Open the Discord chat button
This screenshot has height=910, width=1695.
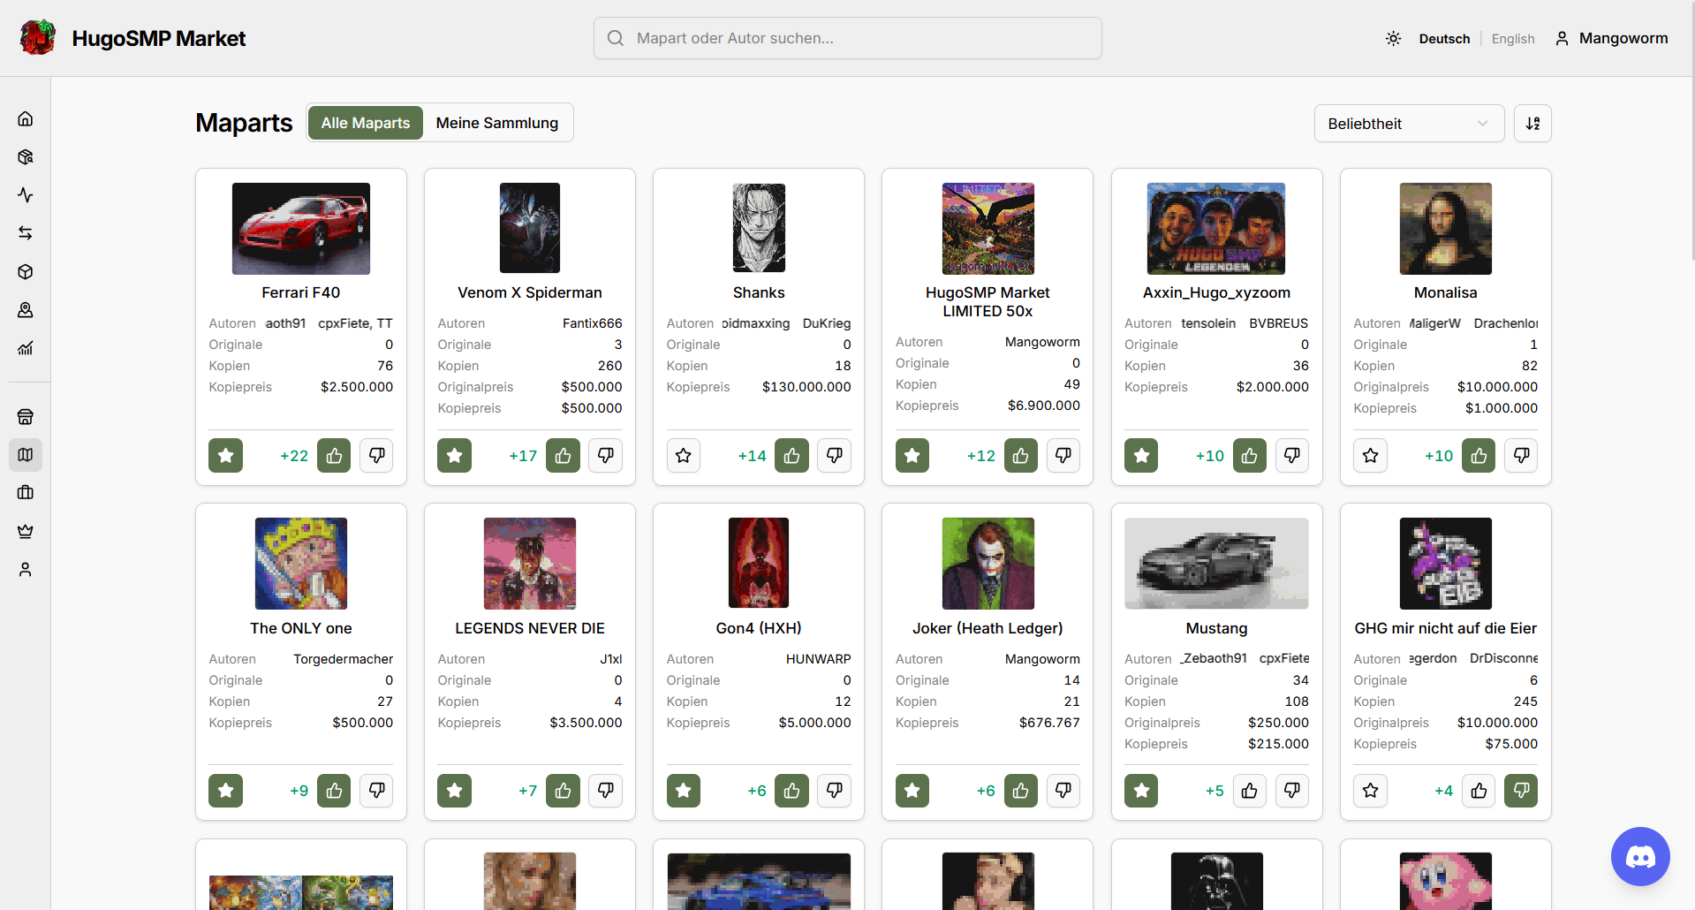click(1640, 856)
